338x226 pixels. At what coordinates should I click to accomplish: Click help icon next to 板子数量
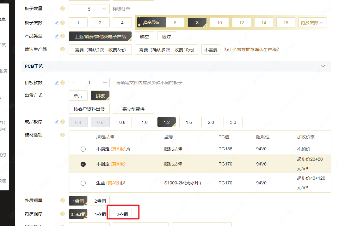63,9
